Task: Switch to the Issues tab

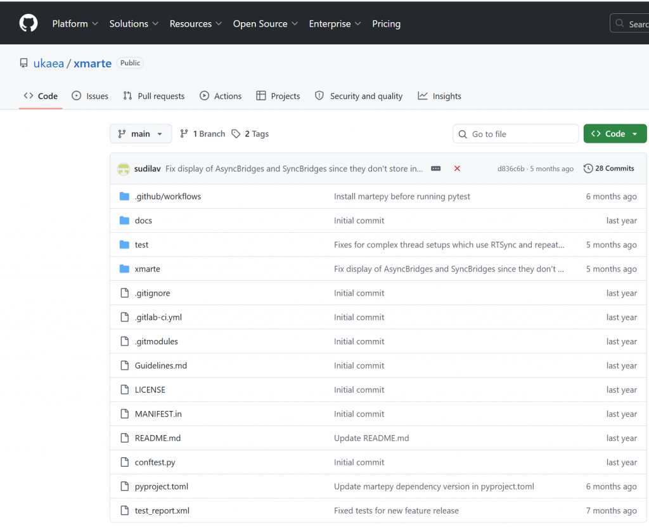Action: click(90, 96)
